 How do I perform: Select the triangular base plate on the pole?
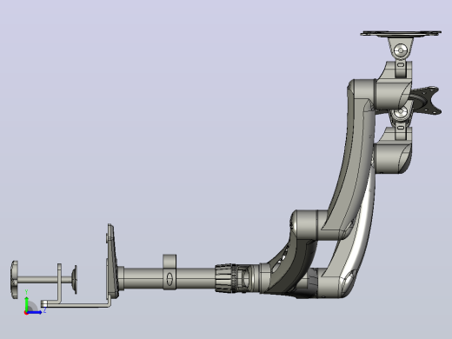[x=112, y=262]
